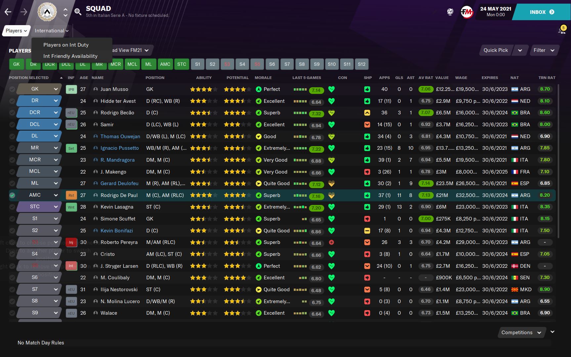
Task: Select Players on Int Duty
Action: coord(66,45)
